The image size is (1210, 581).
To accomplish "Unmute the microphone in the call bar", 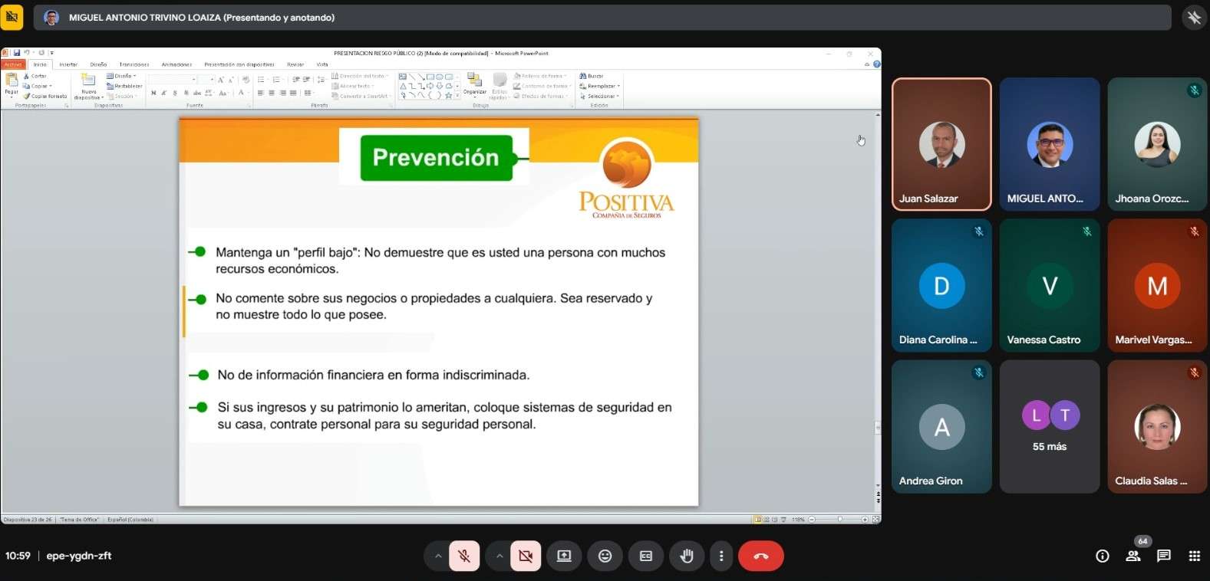I will tap(464, 556).
